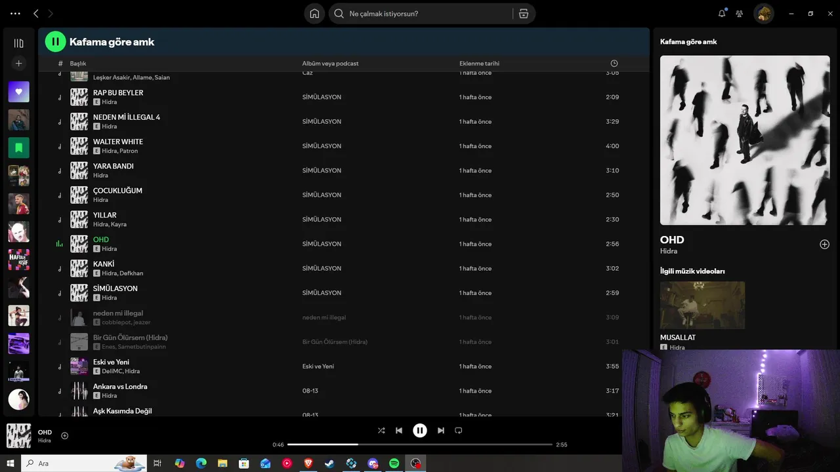Screen dimensions: 840x472
Task: Open the OHD cover thumbnail in the player bar
Action: [19, 436]
